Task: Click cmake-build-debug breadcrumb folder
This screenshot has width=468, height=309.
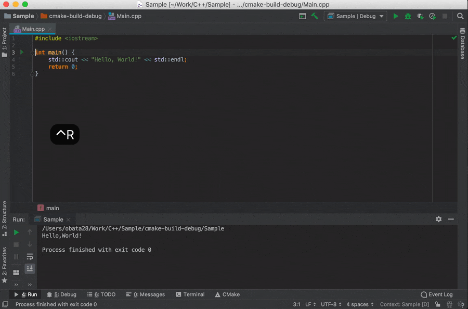Action: pyautogui.click(x=71, y=16)
